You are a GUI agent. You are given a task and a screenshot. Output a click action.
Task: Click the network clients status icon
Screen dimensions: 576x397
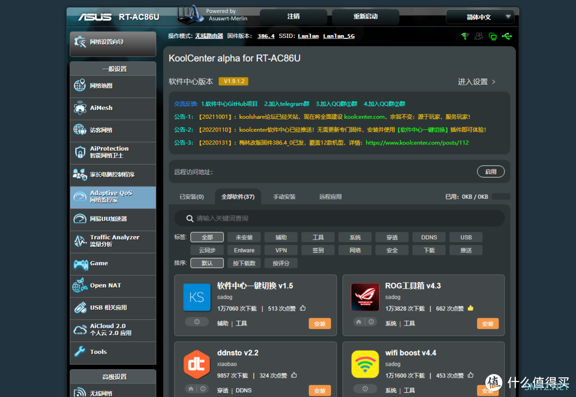[x=493, y=36]
